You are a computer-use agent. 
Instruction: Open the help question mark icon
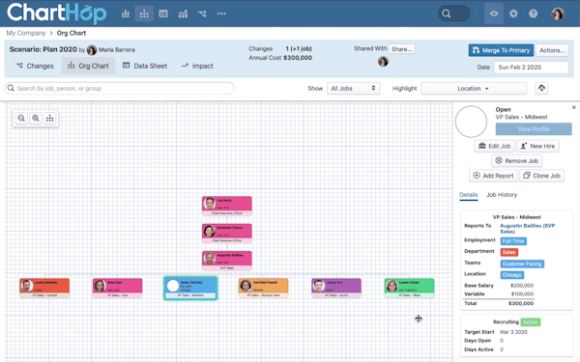tap(533, 14)
